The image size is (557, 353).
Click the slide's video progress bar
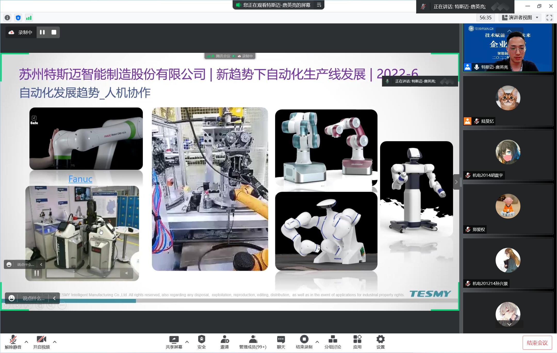[83, 273]
